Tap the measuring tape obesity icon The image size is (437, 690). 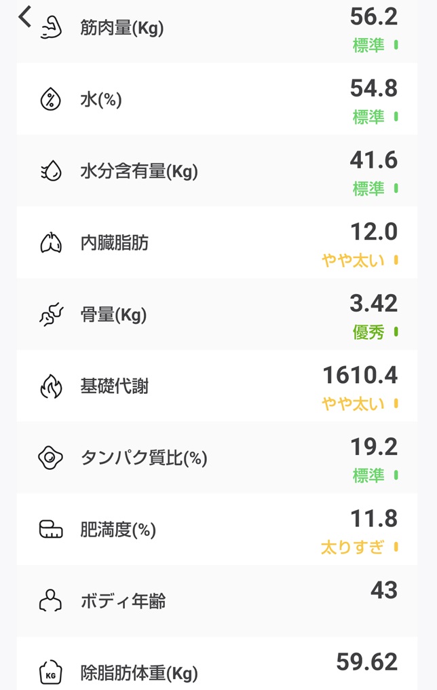[51, 529]
